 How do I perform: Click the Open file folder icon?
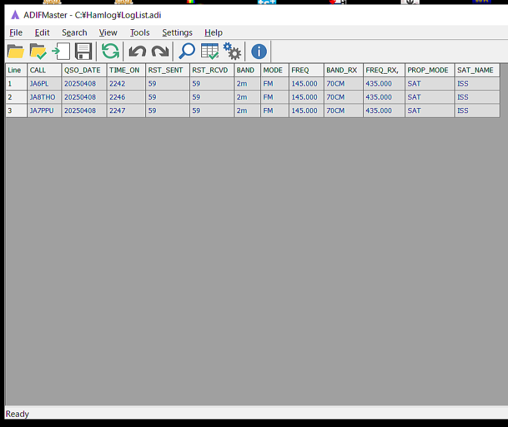15,51
